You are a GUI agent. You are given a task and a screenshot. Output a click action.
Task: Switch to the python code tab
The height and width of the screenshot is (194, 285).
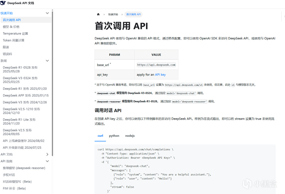click(114, 136)
